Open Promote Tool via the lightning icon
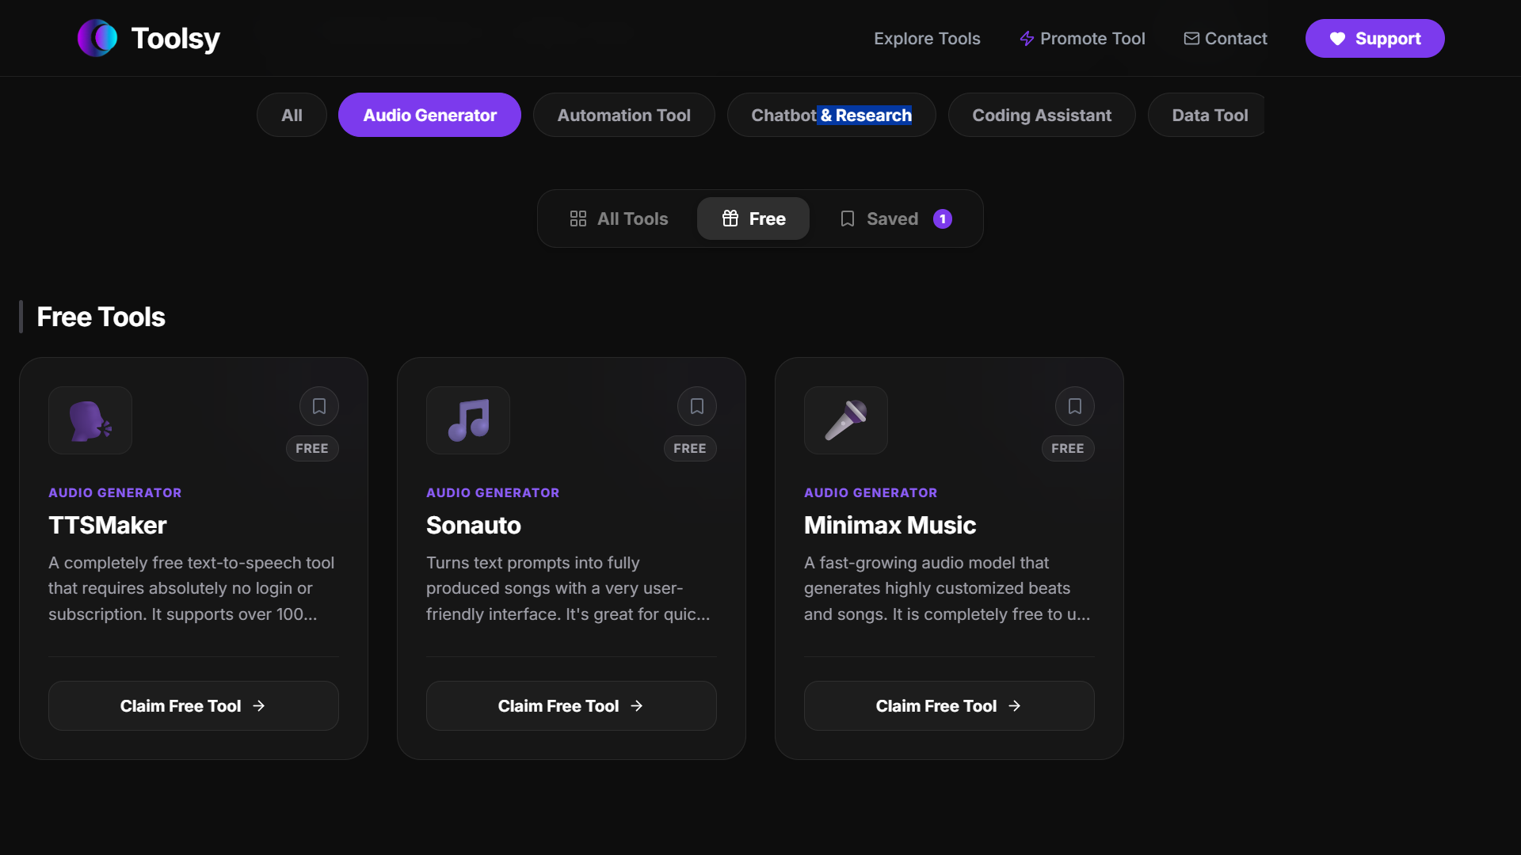This screenshot has width=1521, height=855. click(x=1027, y=38)
